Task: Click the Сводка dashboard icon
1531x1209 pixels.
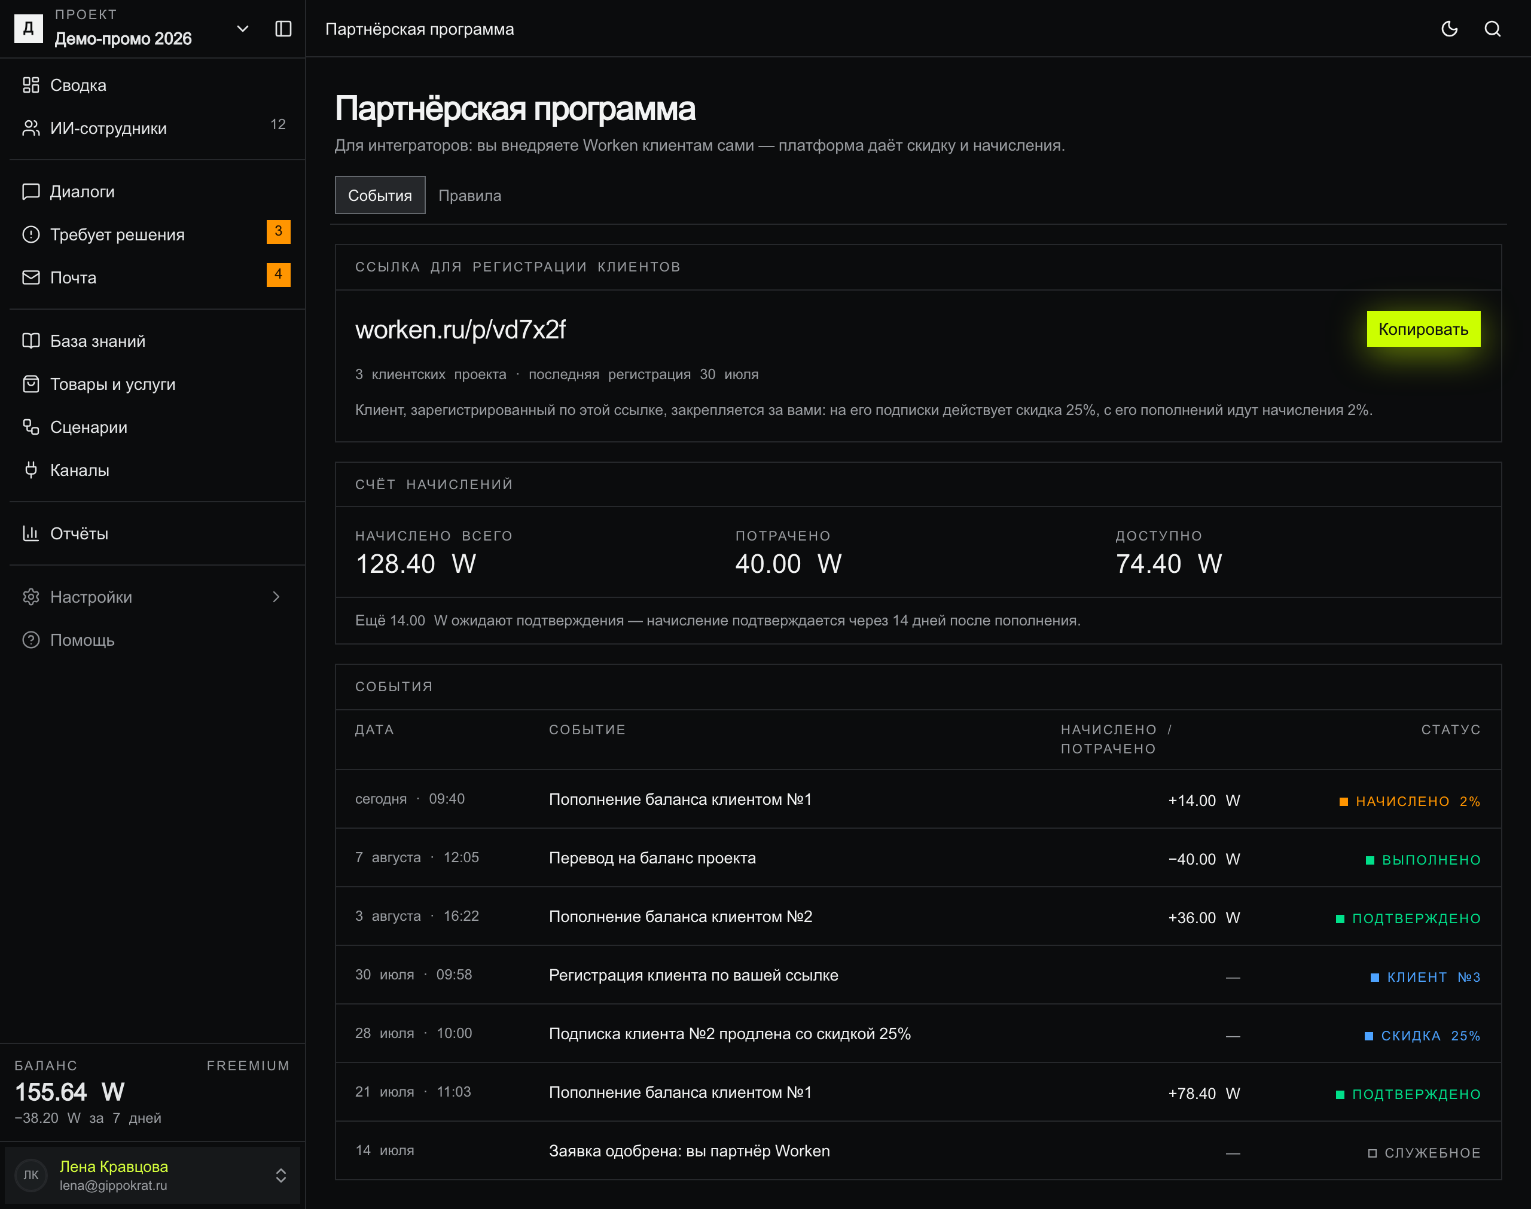Action: (x=31, y=85)
